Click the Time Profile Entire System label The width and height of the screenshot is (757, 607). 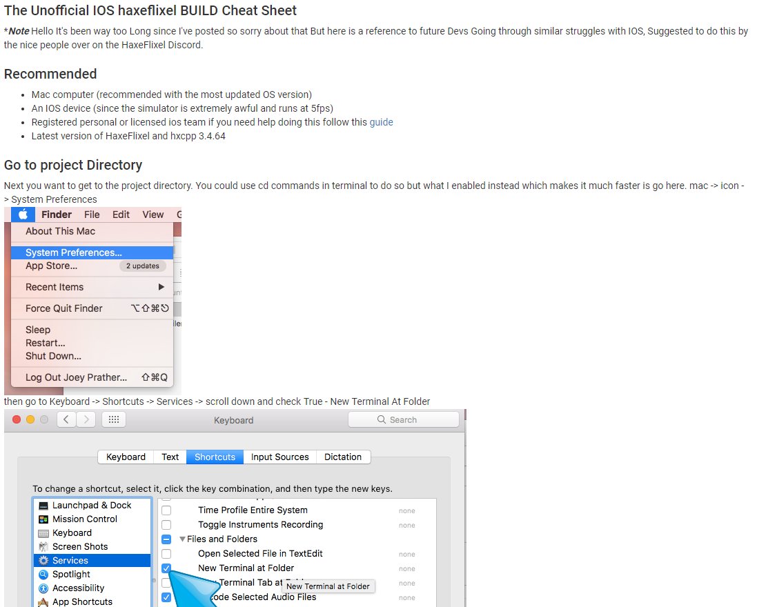pos(253,510)
